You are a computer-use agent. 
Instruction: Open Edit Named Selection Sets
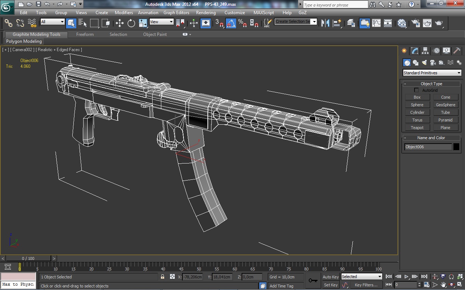(x=267, y=23)
